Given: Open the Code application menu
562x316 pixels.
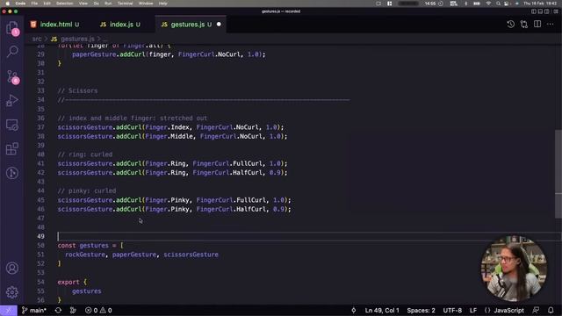Looking at the screenshot, I should [20, 4].
